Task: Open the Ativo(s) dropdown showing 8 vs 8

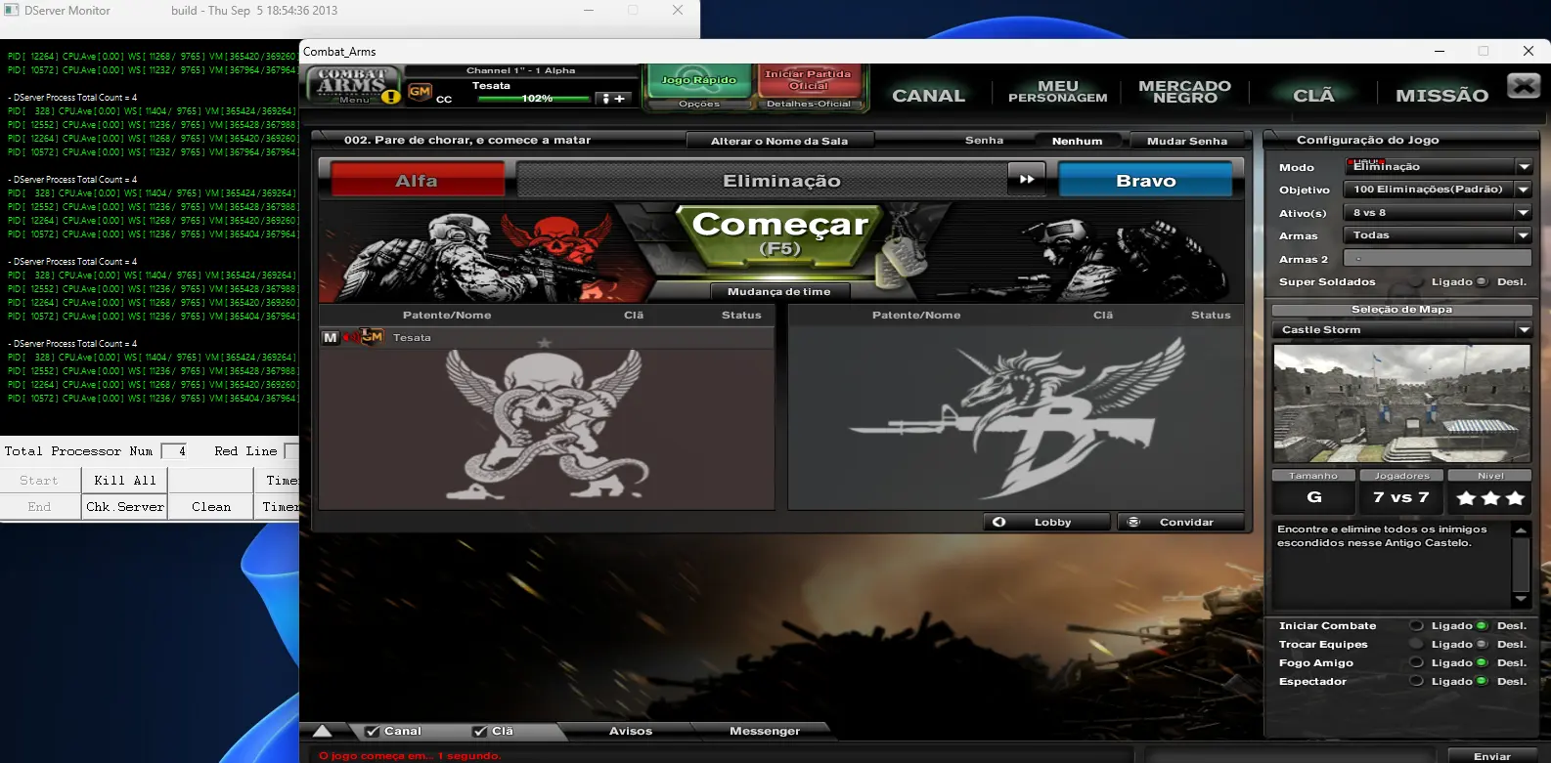Action: click(1438, 212)
